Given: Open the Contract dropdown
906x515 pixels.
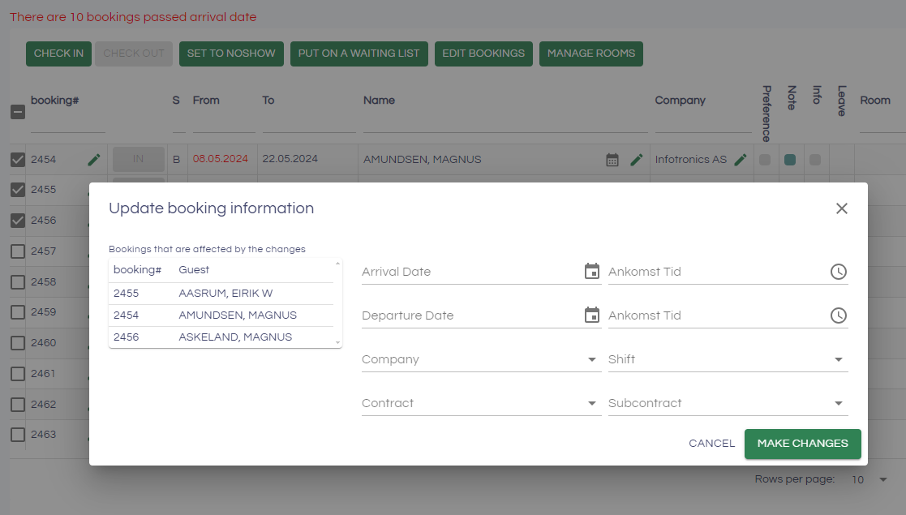Looking at the screenshot, I should pos(592,403).
